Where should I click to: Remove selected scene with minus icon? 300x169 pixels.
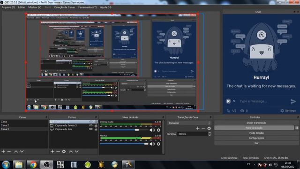tap(9, 152)
